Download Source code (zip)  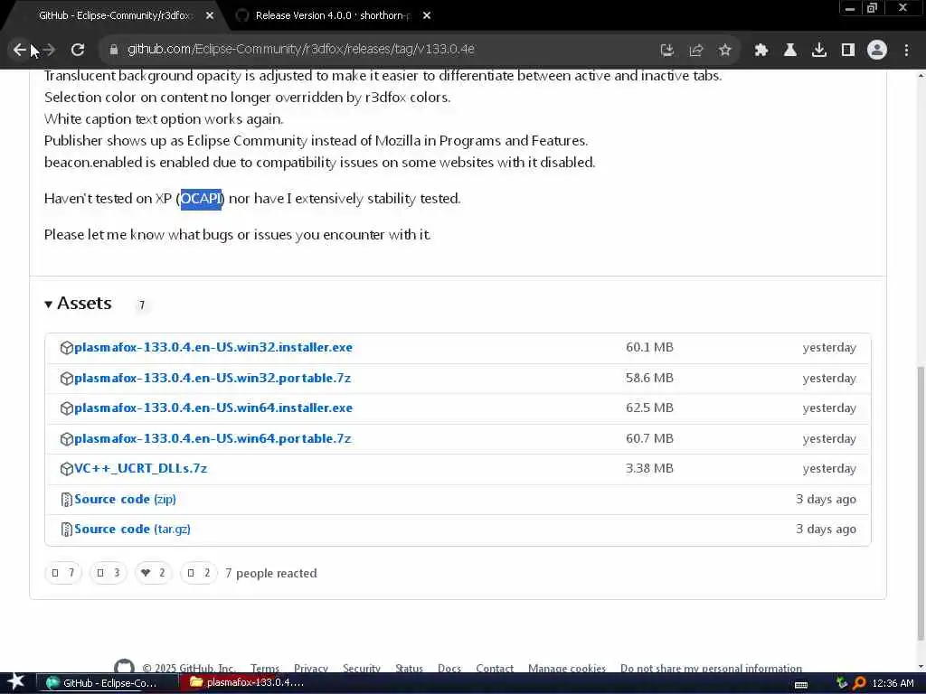125,499
